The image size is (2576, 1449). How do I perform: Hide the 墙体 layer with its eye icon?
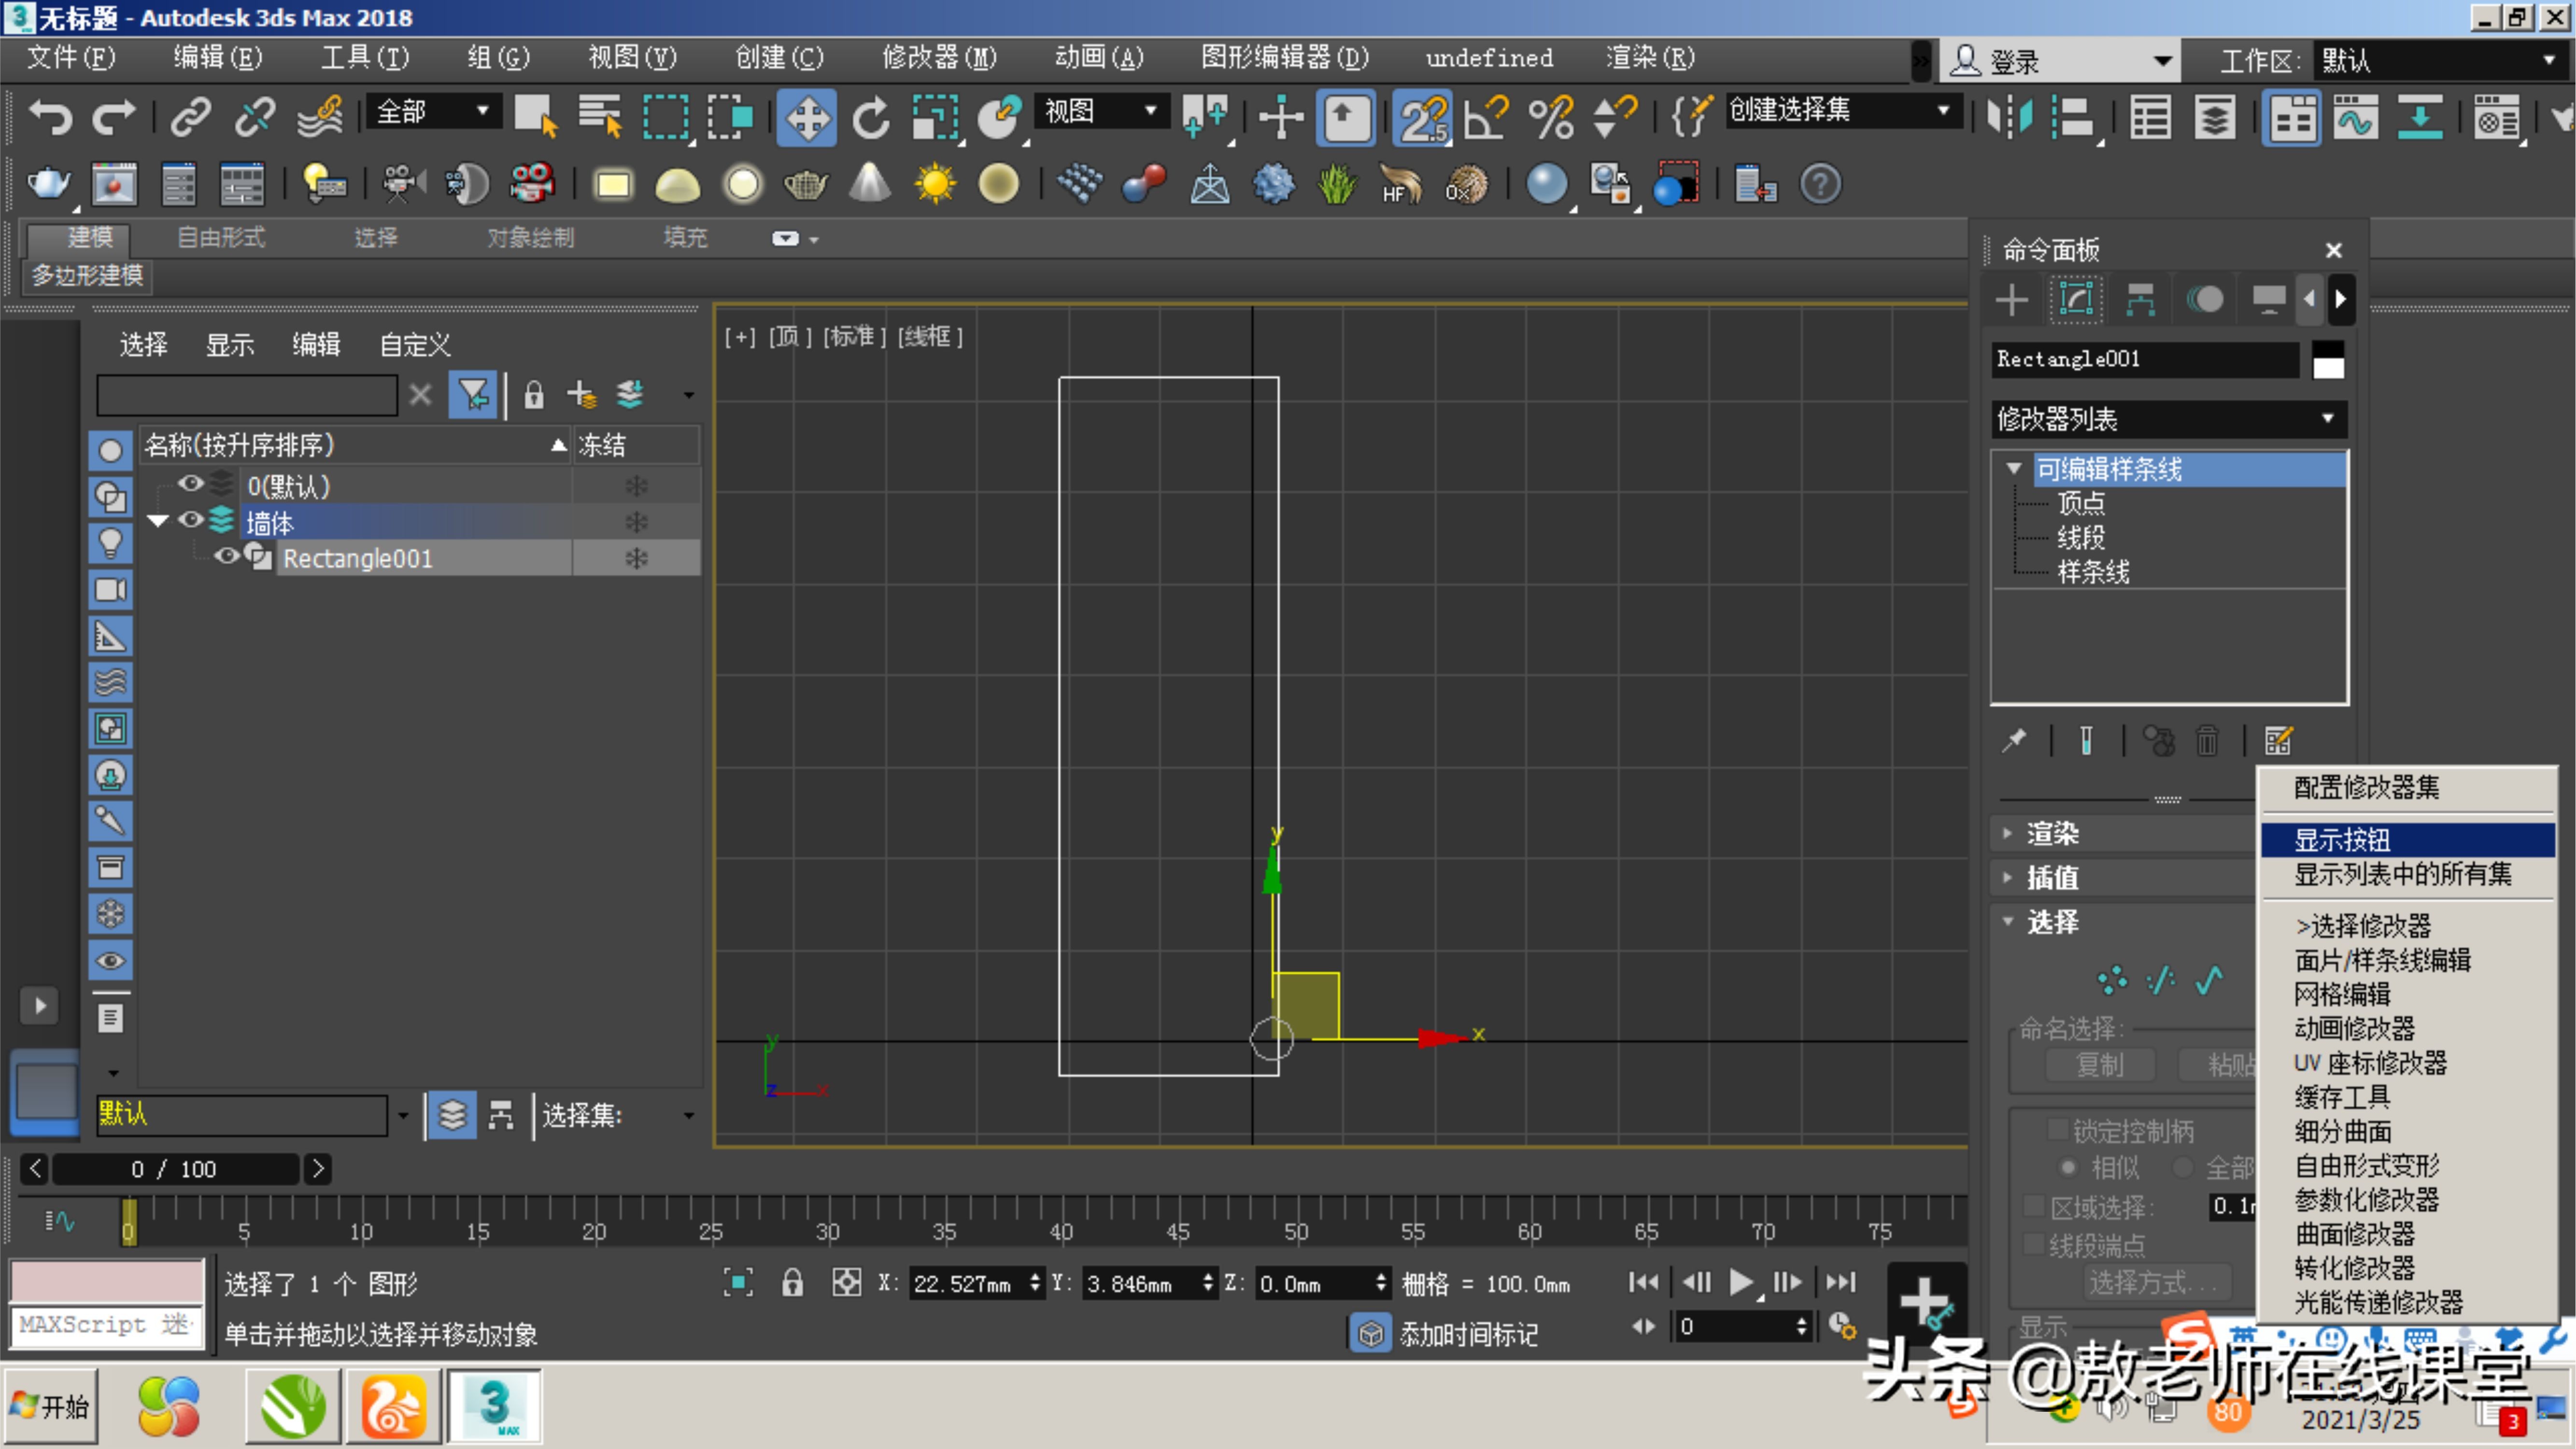click(x=190, y=520)
